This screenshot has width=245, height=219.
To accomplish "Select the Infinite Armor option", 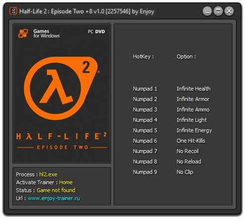I will [x=193, y=99].
